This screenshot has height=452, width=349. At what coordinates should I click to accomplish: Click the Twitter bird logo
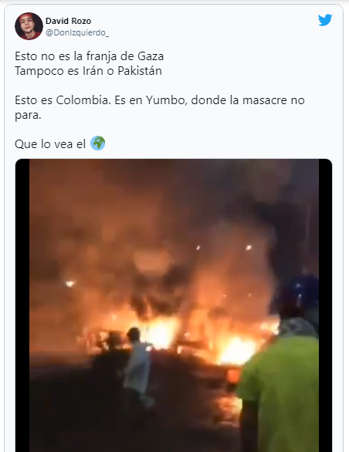tap(325, 20)
